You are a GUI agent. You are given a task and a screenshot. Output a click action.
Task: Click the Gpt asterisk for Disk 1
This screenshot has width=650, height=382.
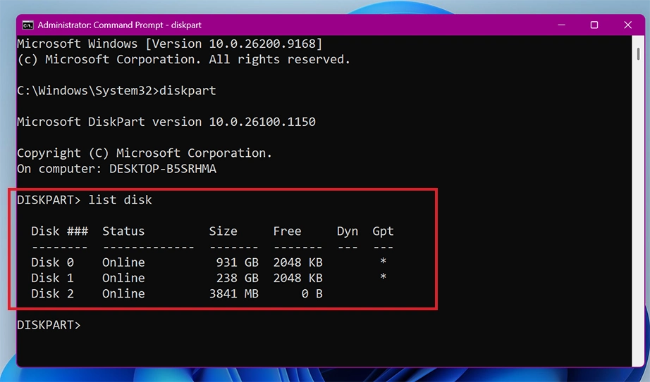click(x=383, y=277)
